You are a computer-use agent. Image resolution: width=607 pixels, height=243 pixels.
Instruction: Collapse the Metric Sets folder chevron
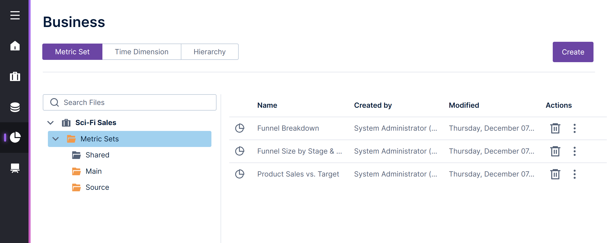coord(56,139)
